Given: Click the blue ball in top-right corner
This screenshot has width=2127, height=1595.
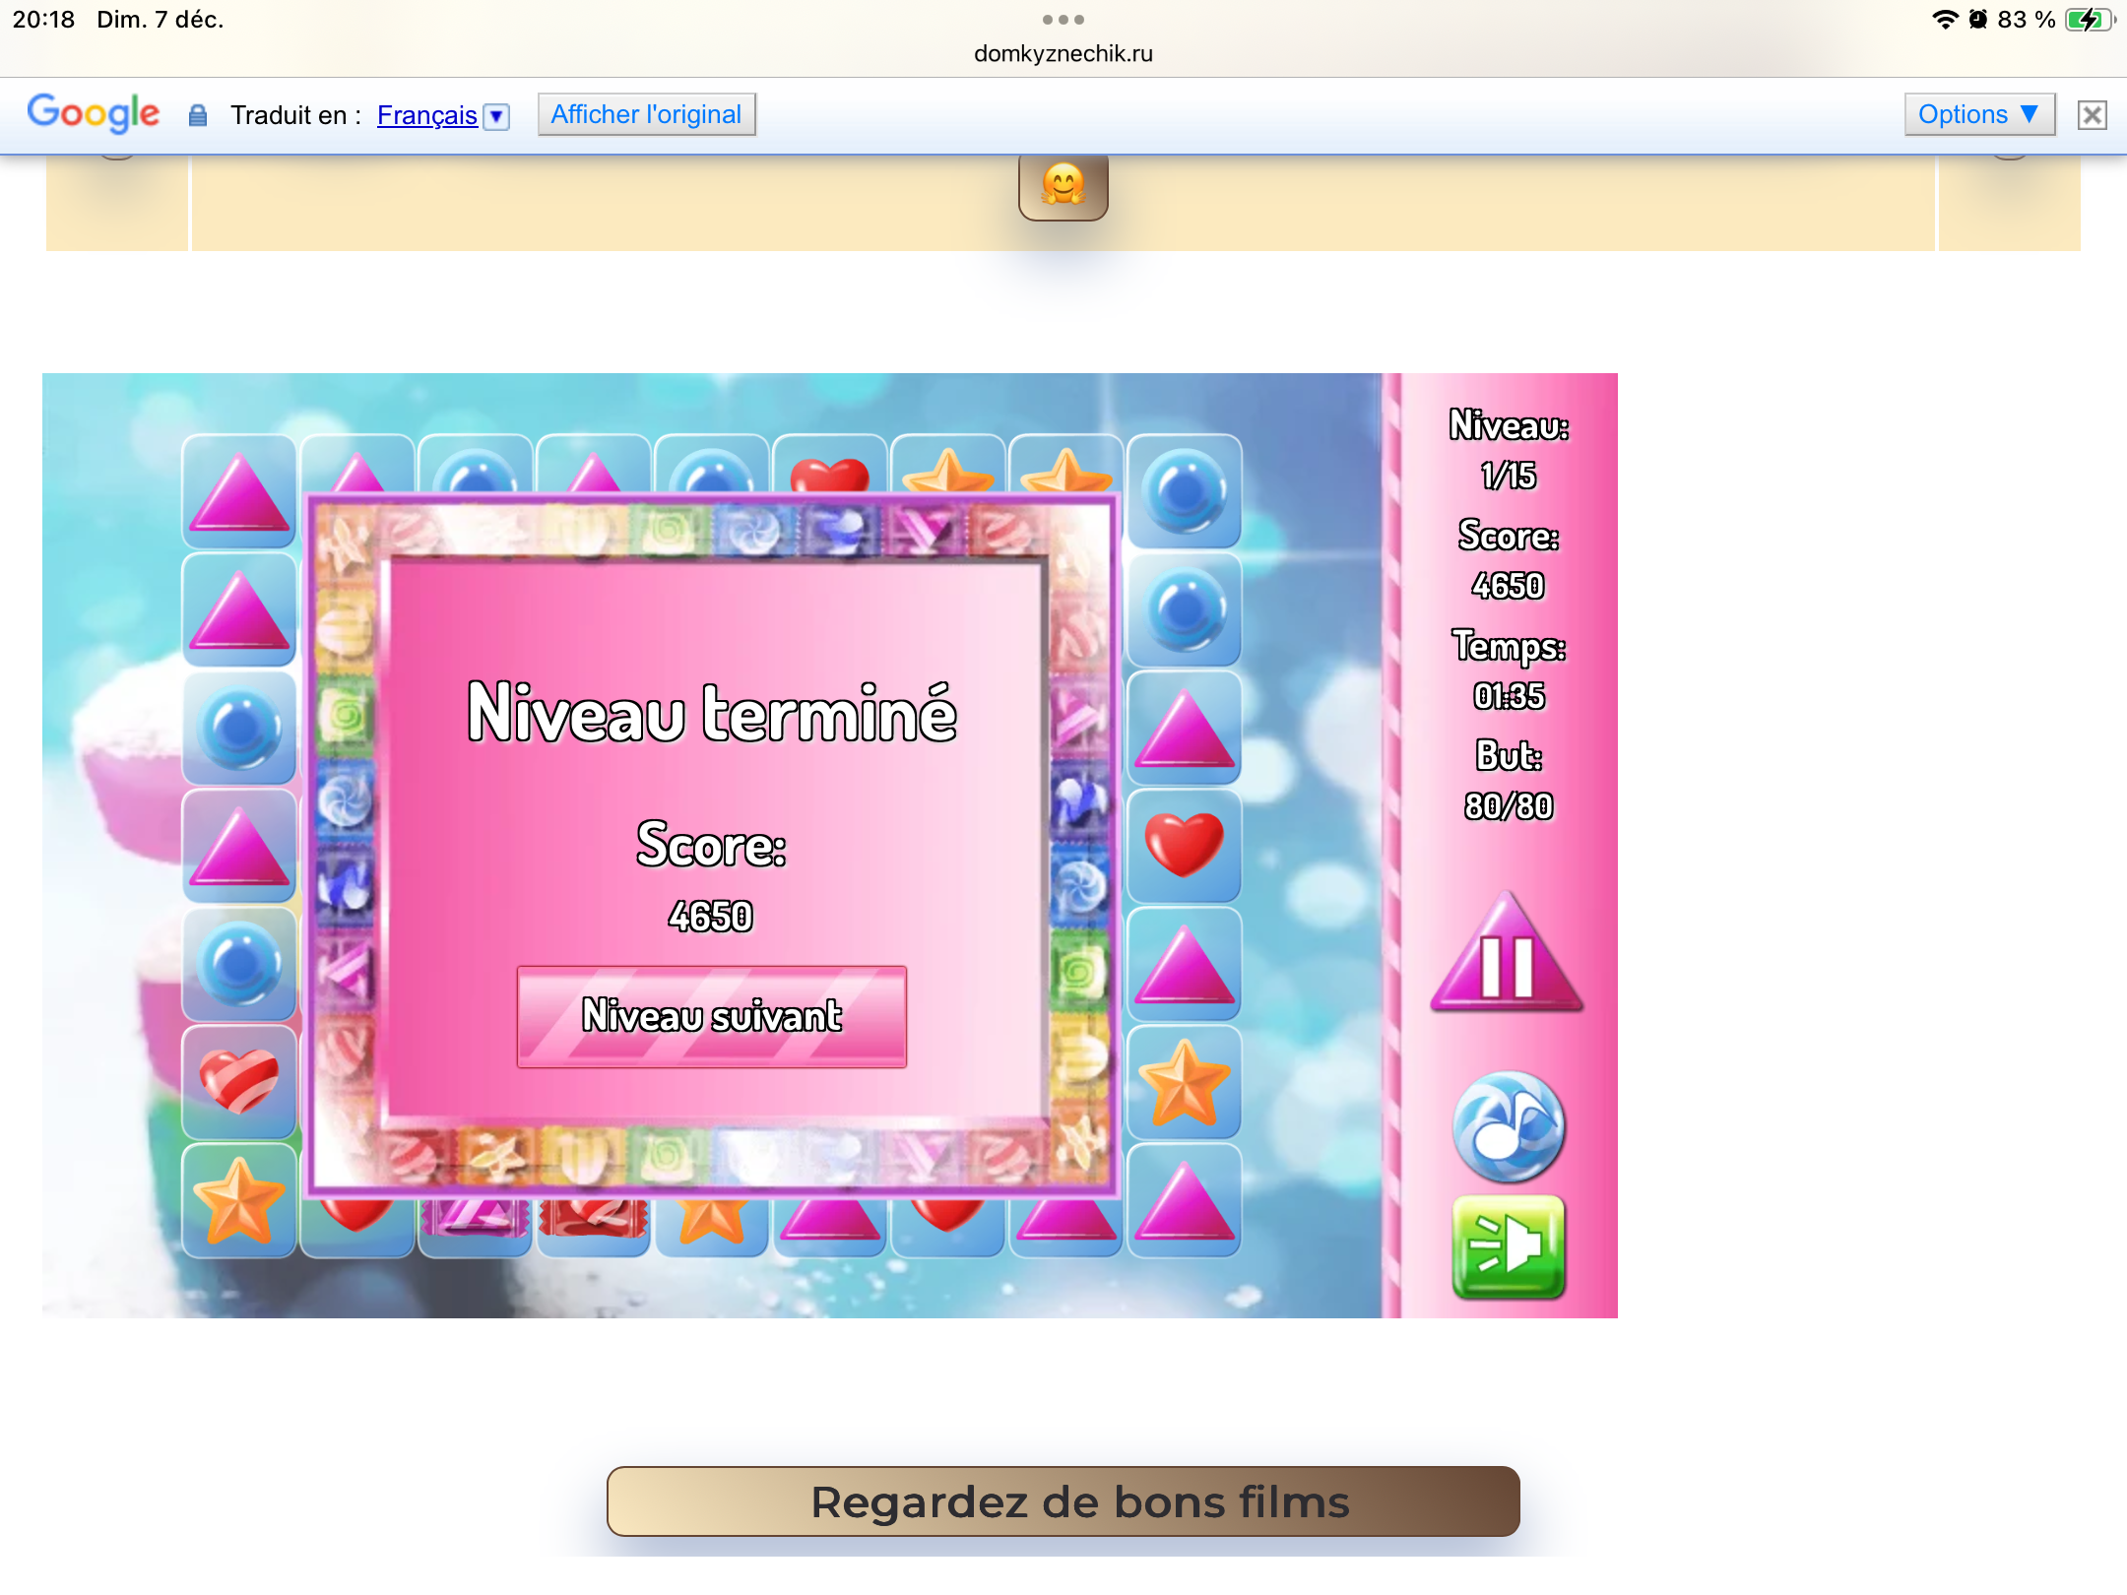Looking at the screenshot, I should (1184, 490).
